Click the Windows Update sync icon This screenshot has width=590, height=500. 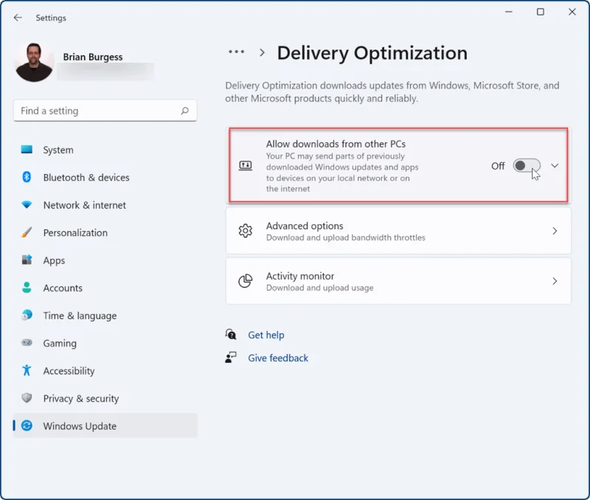tap(27, 426)
